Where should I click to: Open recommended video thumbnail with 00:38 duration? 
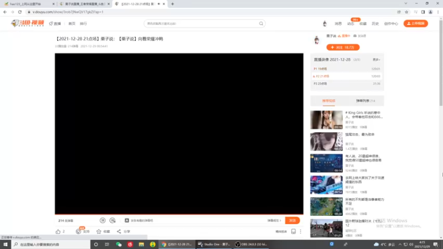tap(326, 206)
